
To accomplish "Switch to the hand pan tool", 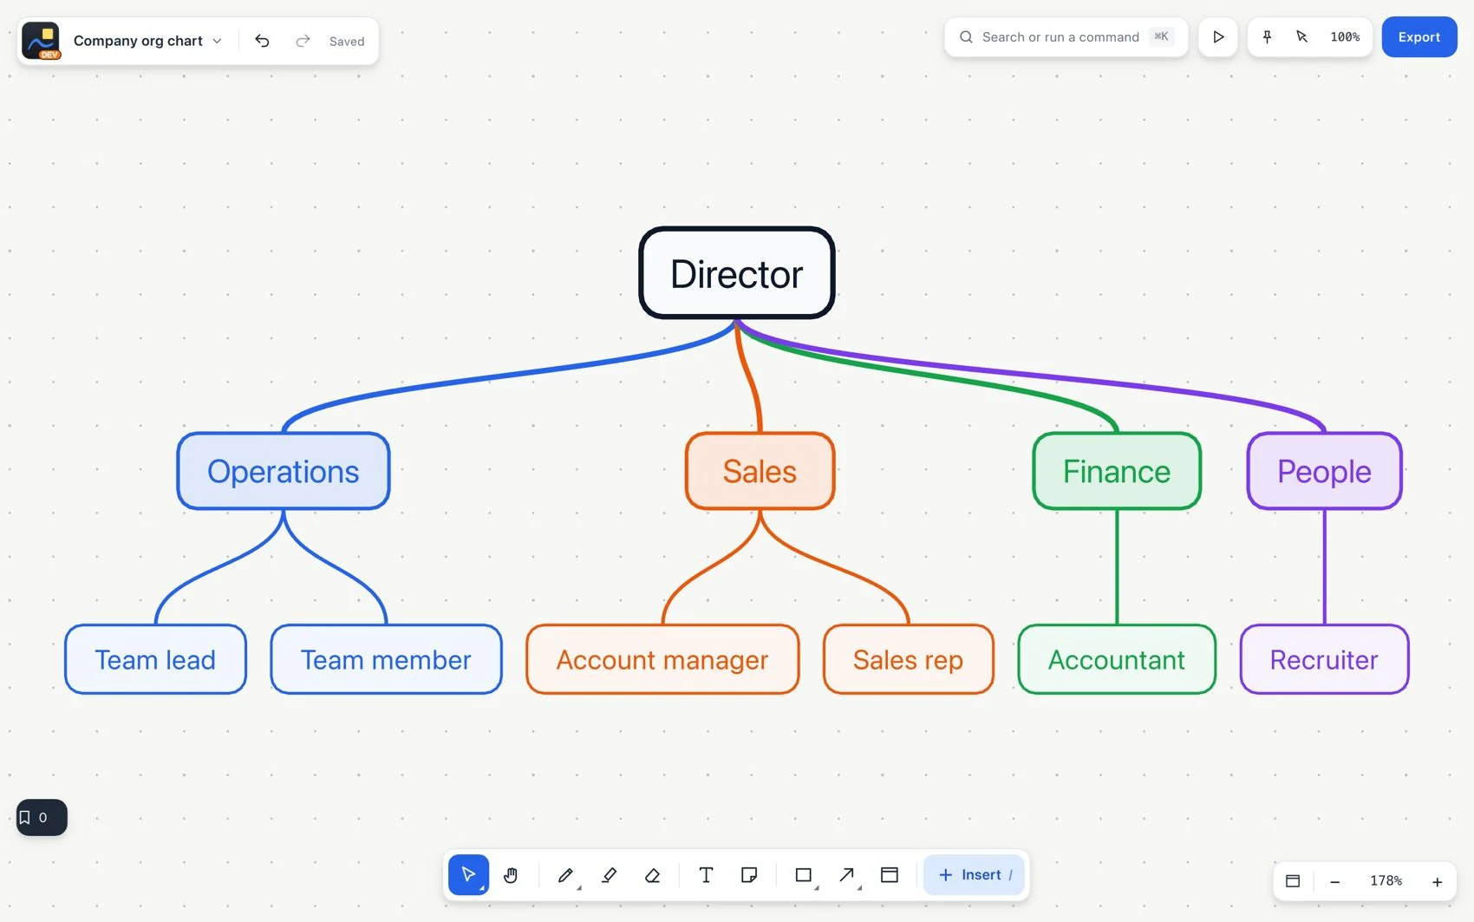I will click(x=511, y=874).
